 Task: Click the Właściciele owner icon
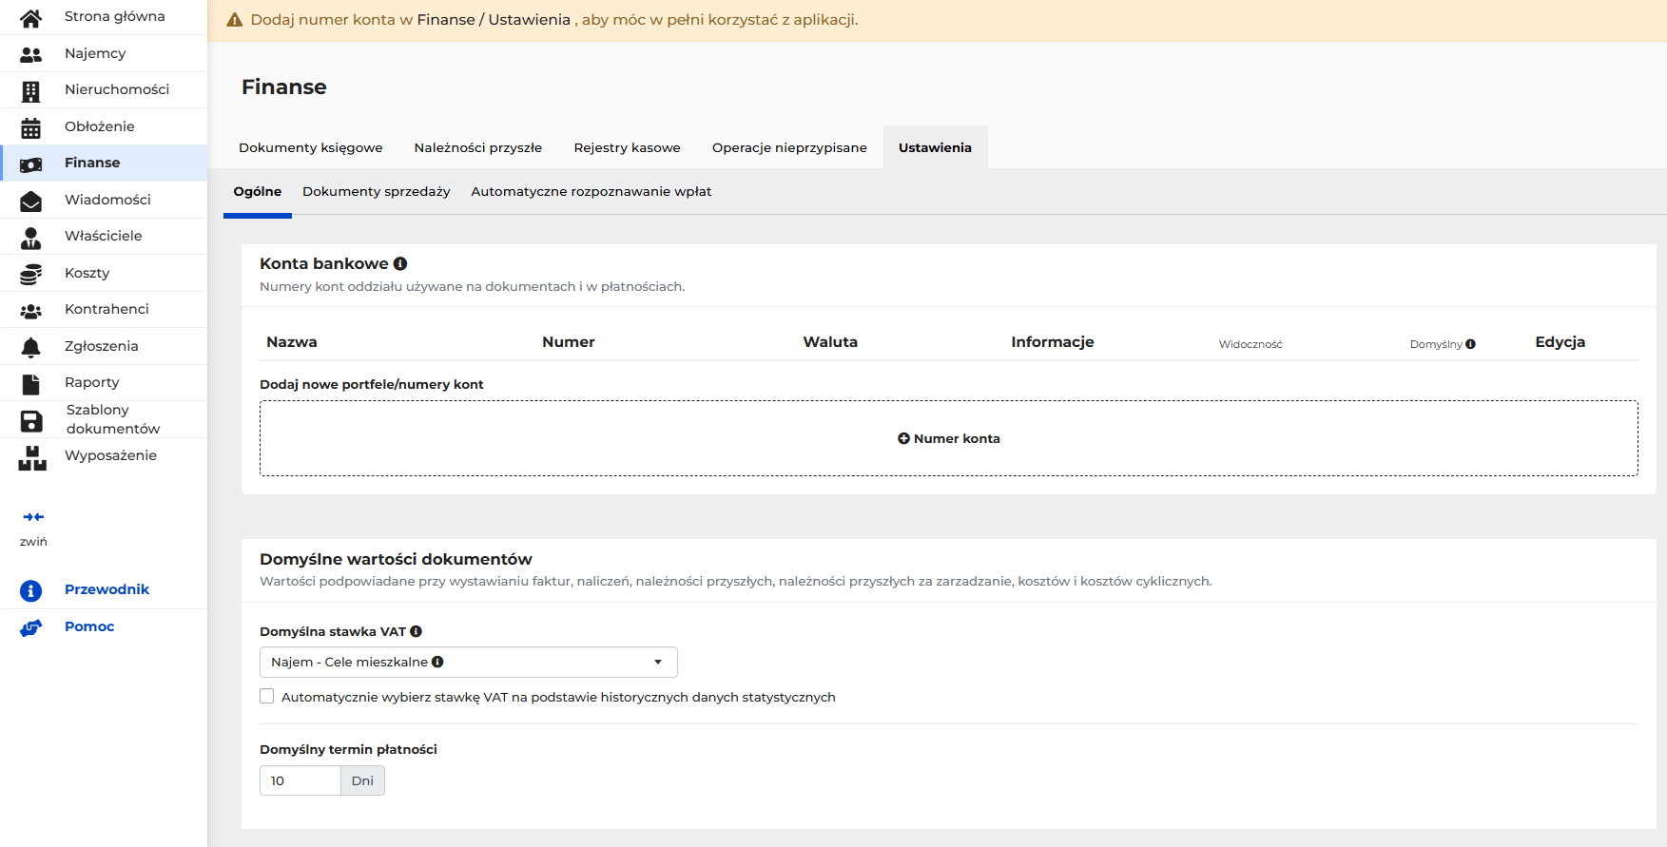(x=30, y=238)
